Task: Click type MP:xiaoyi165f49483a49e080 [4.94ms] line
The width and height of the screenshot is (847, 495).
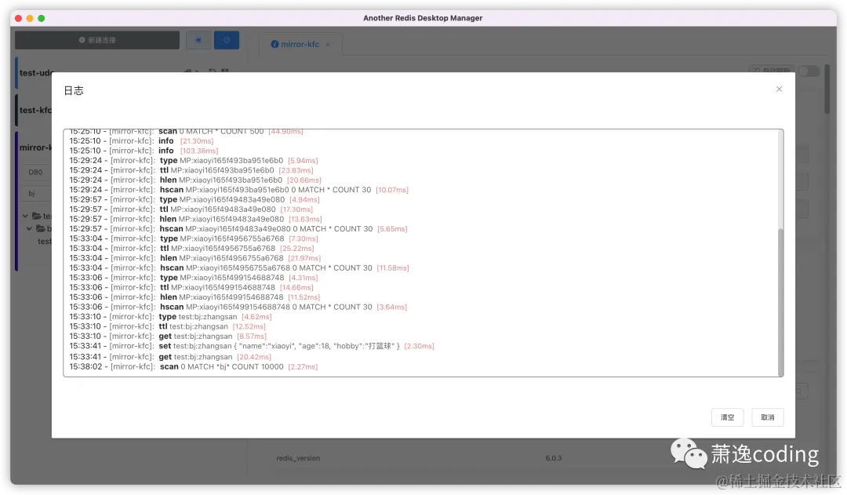Action: point(194,201)
